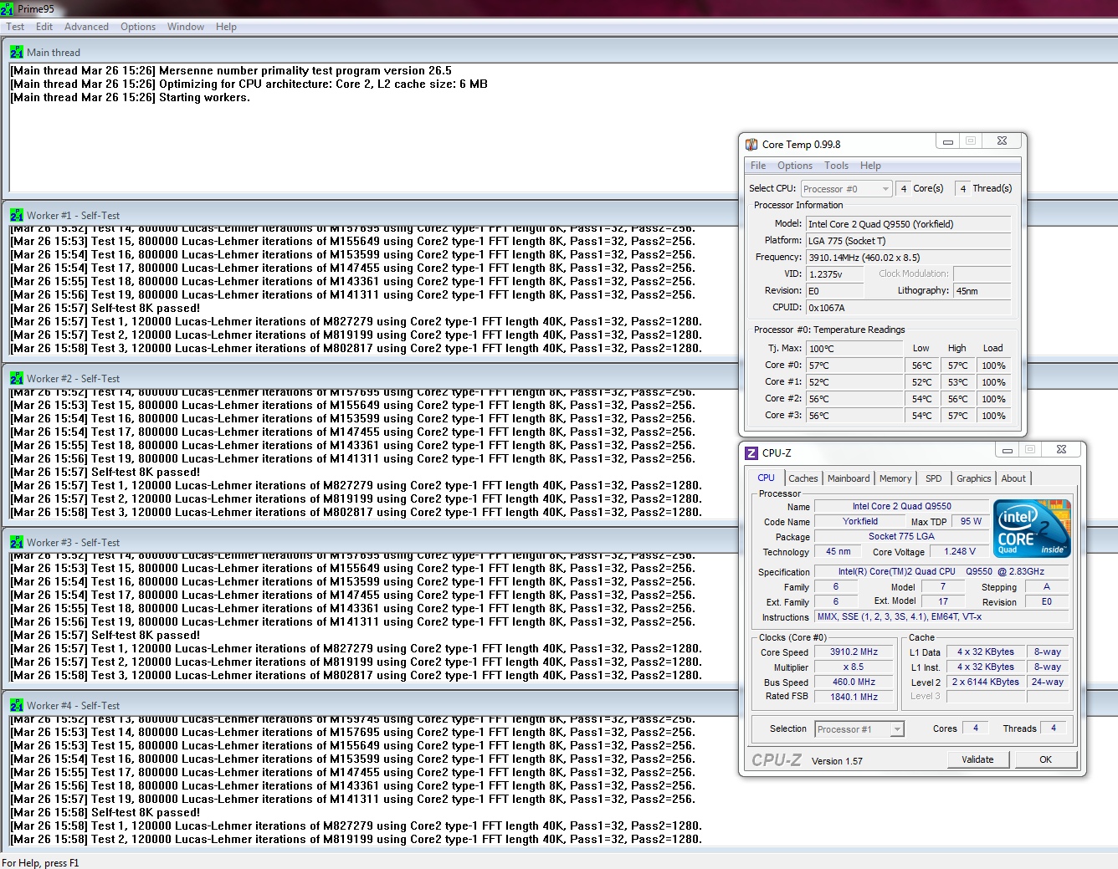1118x869 pixels.
Task: Open the Advanced menu in Prime95
Action: click(x=86, y=27)
